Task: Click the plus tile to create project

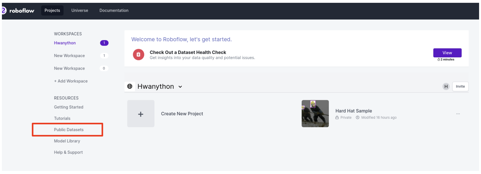Action: 141,114
